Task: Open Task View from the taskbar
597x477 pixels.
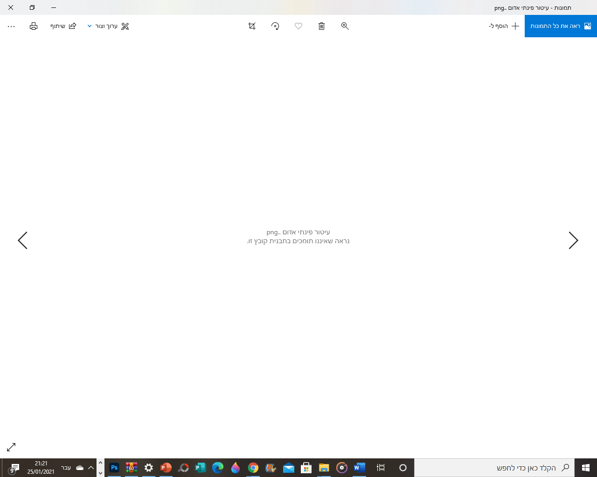Action: coord(381,468)
